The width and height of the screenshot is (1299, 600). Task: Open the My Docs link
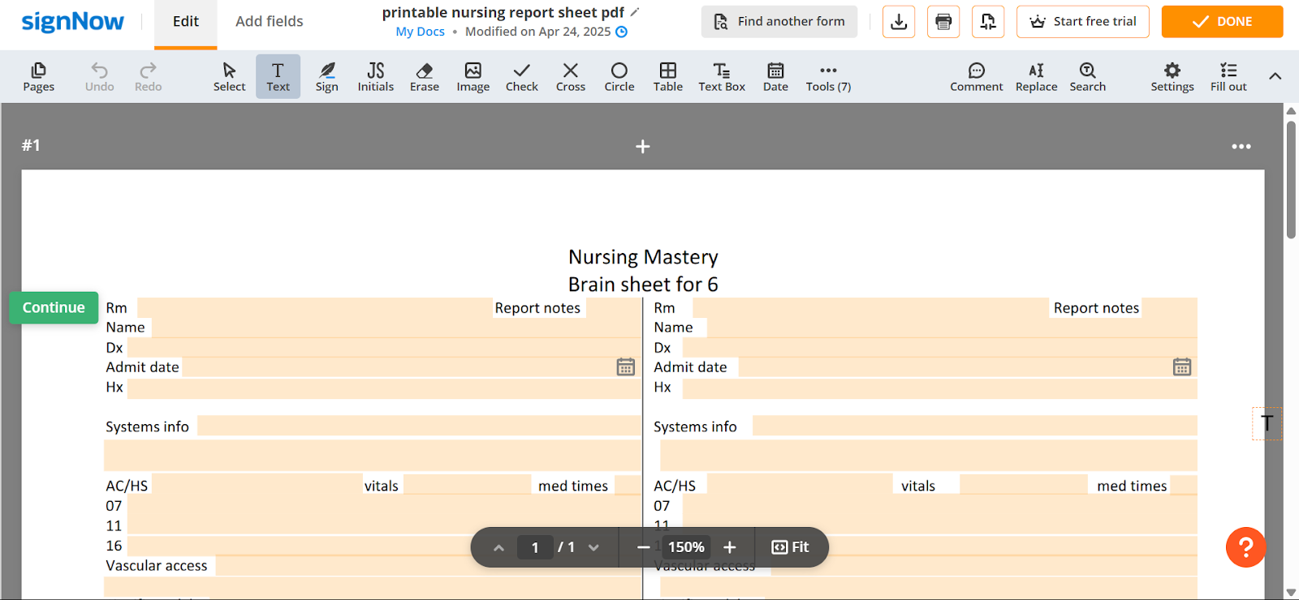pyautogui.click(x=420, y=32)
